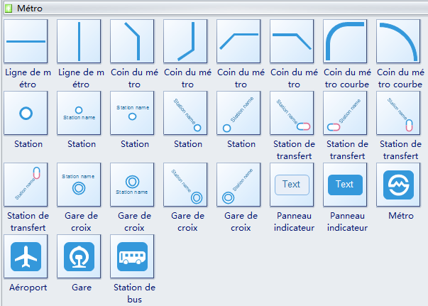Select the vertical Ligne de métro shape
The height and width of the screenshot is (306, 428).
78,41
